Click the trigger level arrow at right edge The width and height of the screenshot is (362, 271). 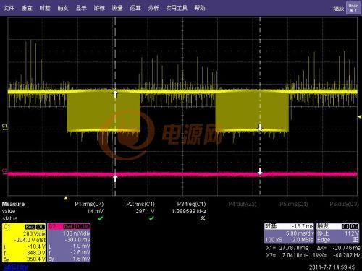point(359,116)
